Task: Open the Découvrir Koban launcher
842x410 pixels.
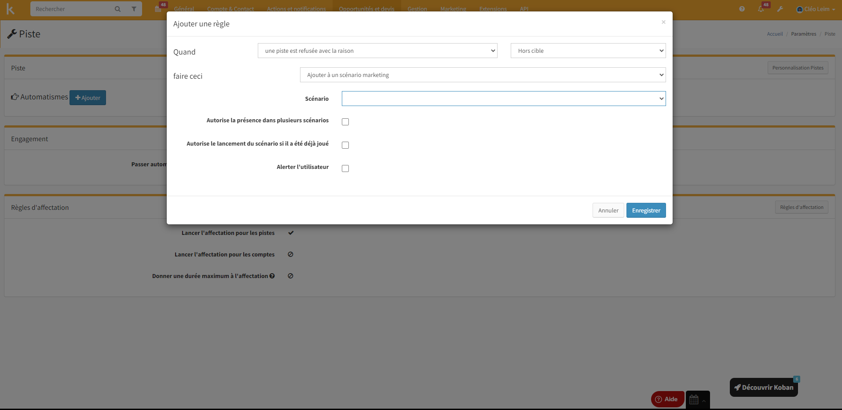Action: tap(764, 387)
